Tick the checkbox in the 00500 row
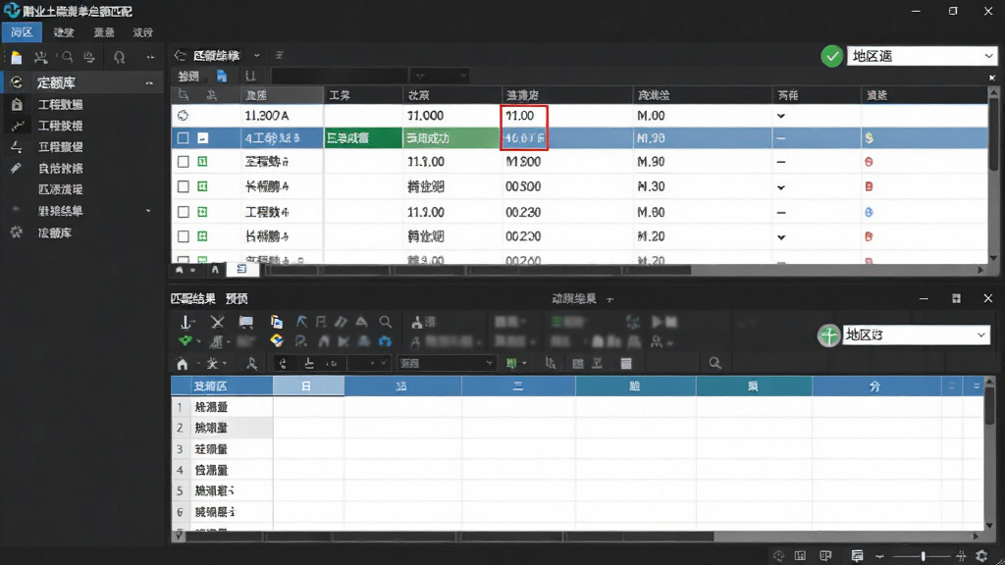This screenshot has height=565, width=1005. (184, 187)
